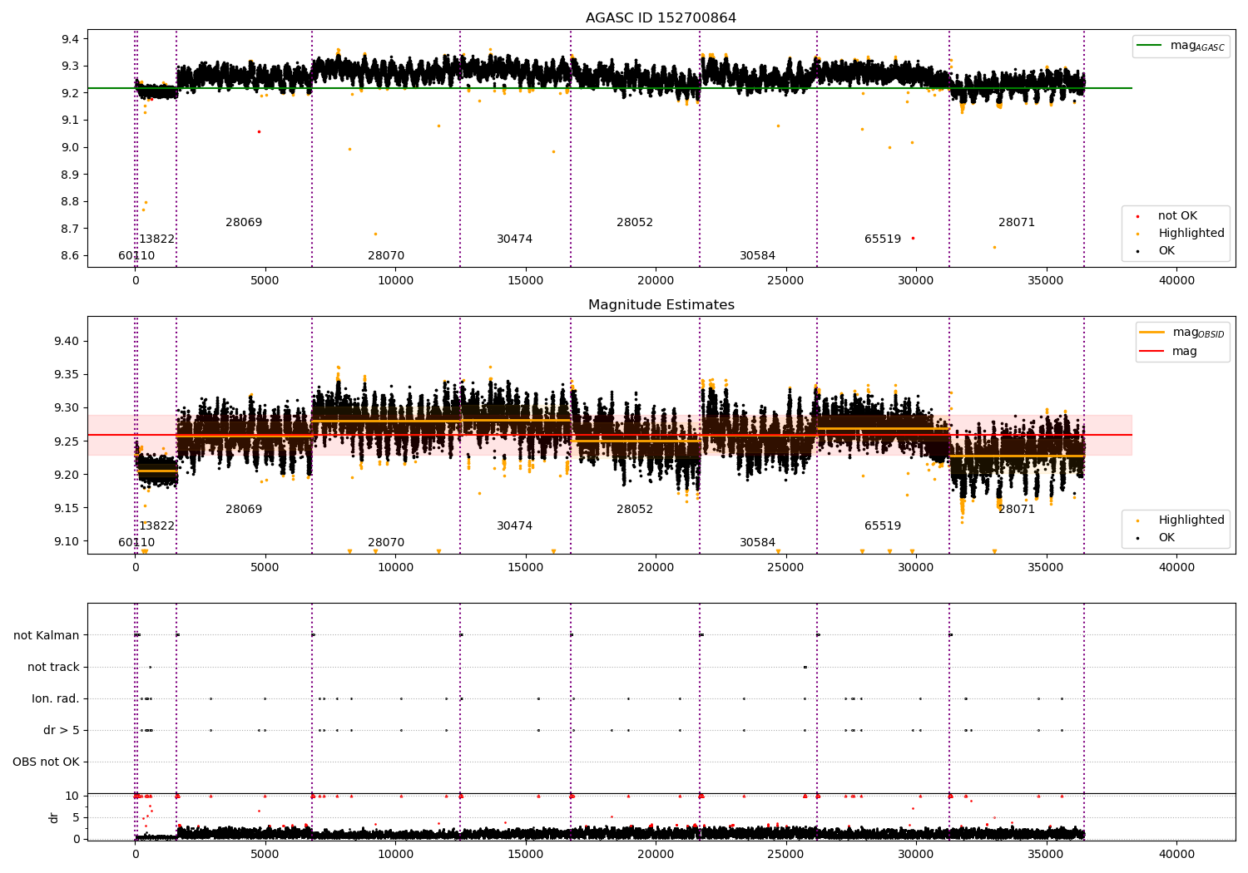Screen dimensions: 1248x873
Task: Click the 10 tick on the dr axis
Action: tap(72, 797)
